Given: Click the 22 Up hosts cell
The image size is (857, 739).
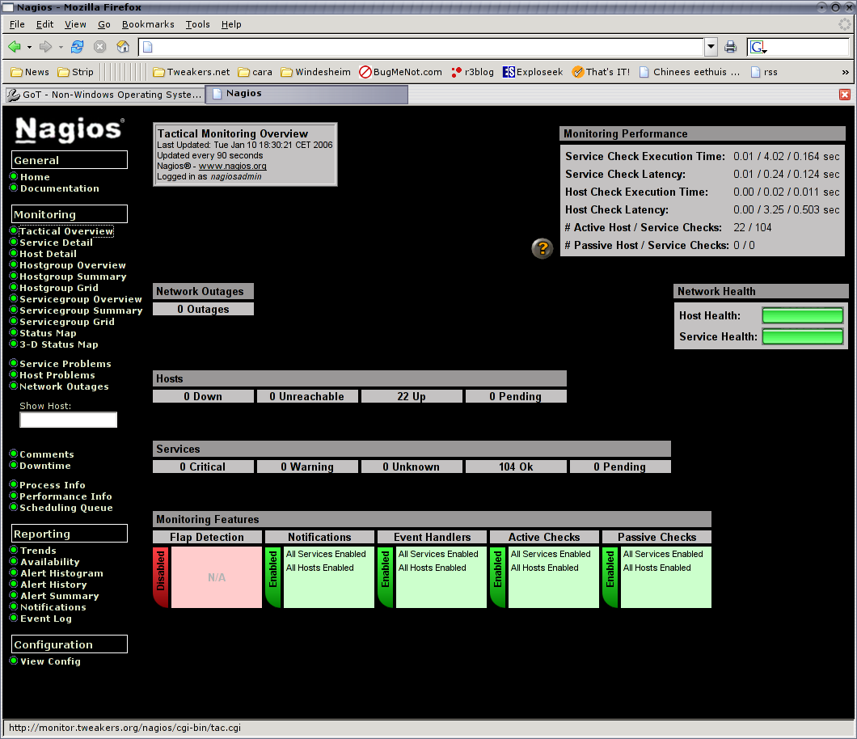Looking at the screenshot, I should pos(412,397).
